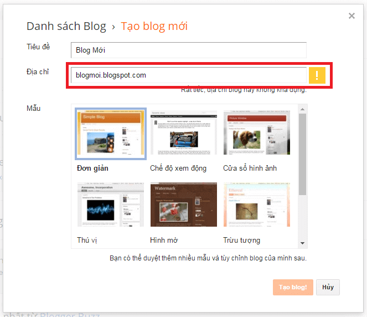Select the Đơn giản (Simple) template thumbnail
The width and height of the screenshot is (367, 317).
pyautogui.click(x=111, y=132)
